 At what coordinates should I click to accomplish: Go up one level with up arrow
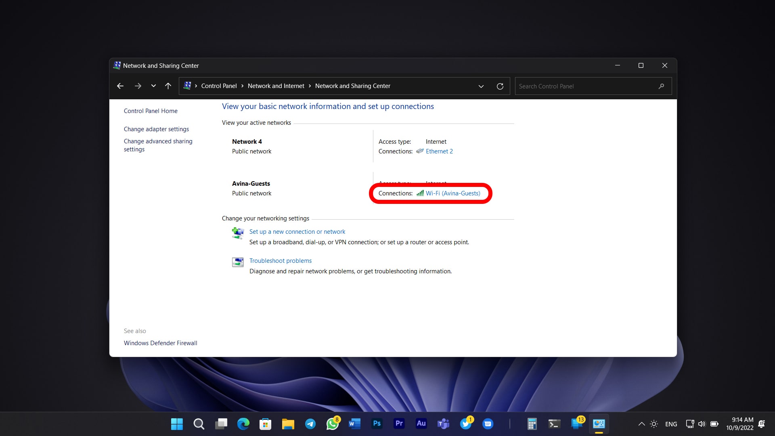tap(168, 86)
